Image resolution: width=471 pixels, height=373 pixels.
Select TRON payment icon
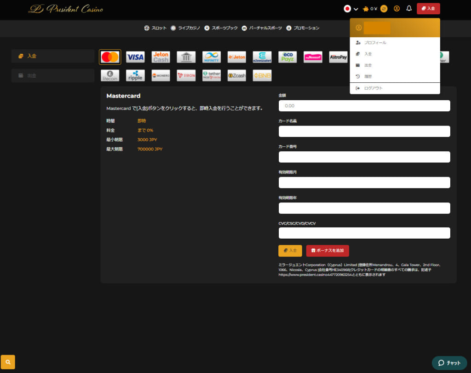pyautogui.click(x=186, y=75)
